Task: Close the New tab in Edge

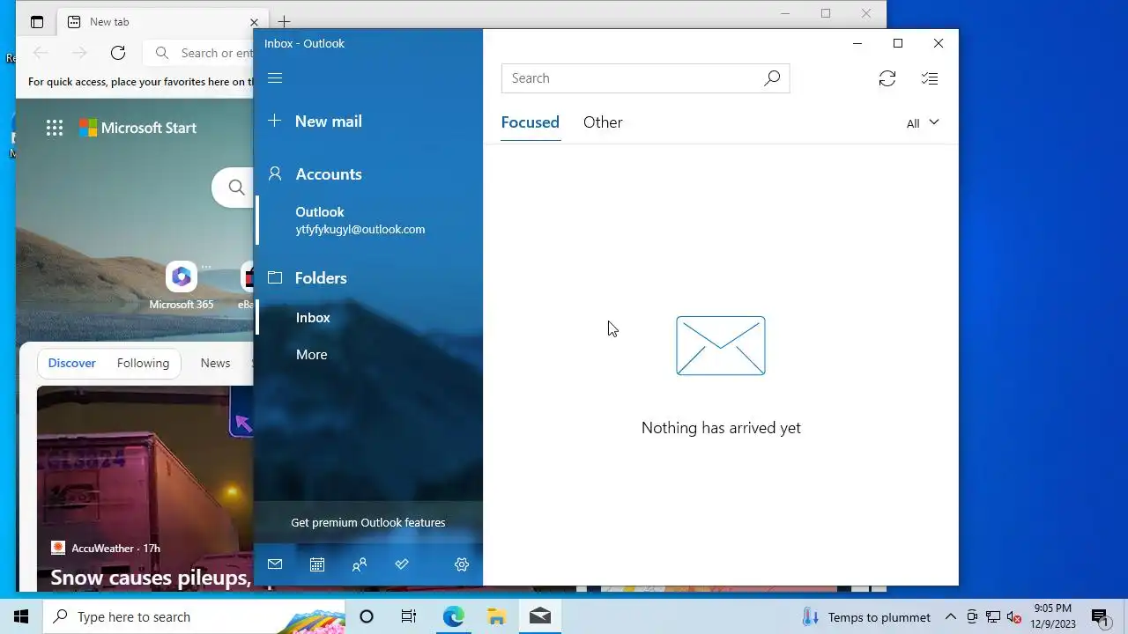Action: 254,22
